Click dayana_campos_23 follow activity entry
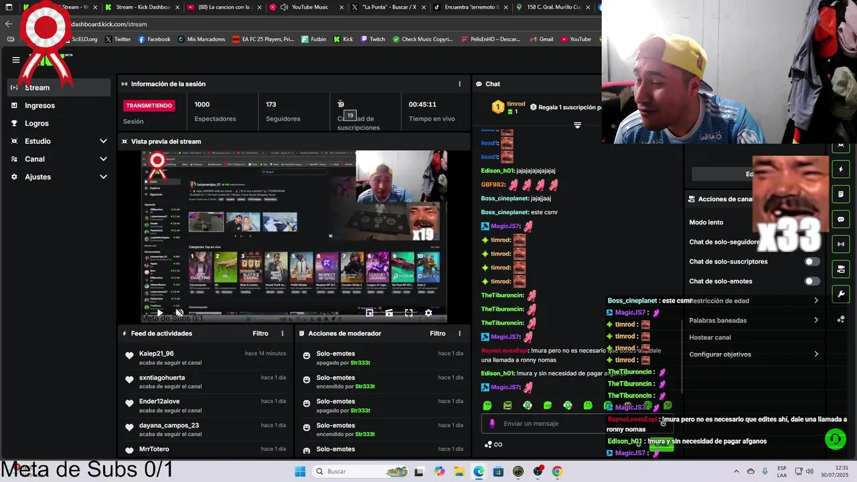This screenshot has width=857, height=482. (206, 429)
